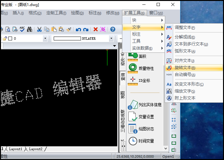Image resolution: width=224 pixels, height=160 pixels.
Task: Open the 修改 menu
Action: tap(112, 13)
